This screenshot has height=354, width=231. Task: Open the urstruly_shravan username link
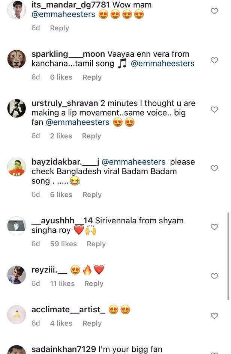click(x=64, y=103)
